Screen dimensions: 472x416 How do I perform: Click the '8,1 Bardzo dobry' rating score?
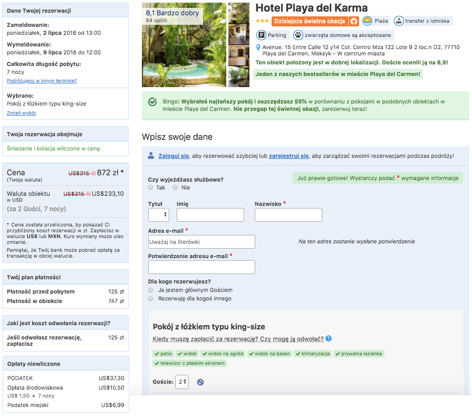(x=172, y=13)
